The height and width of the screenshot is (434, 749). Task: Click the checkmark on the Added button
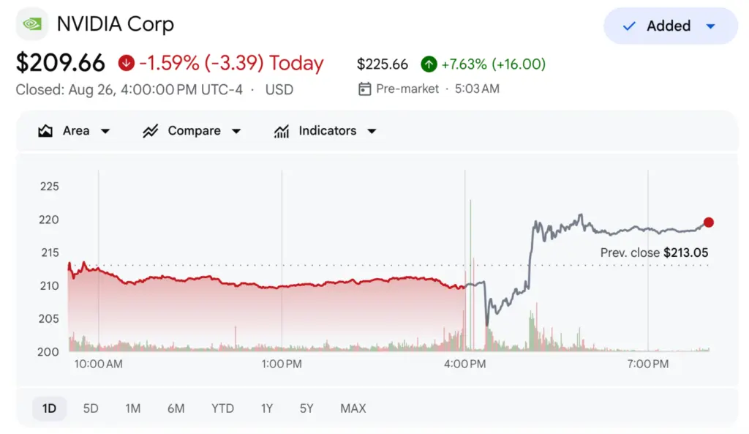coord(630,26)
